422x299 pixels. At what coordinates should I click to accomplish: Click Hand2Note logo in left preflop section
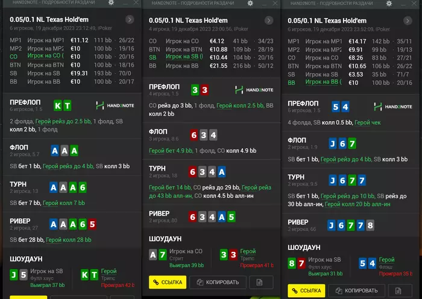pyautogui.click(x=115, y=105)
